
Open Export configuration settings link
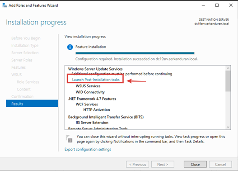88,149
